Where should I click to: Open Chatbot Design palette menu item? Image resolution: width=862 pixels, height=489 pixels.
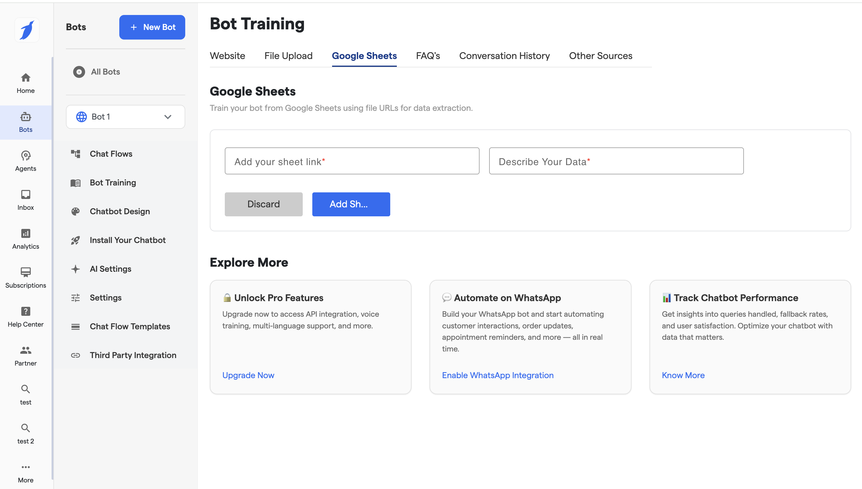120,211
